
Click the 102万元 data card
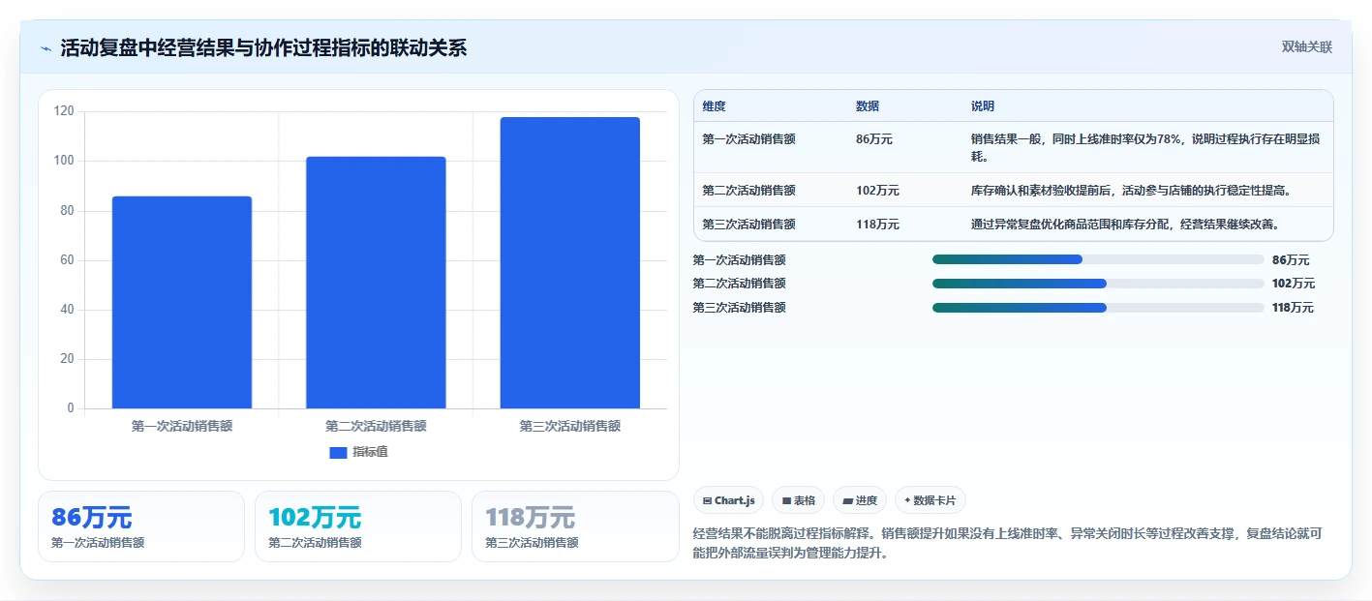pos(358,526)
